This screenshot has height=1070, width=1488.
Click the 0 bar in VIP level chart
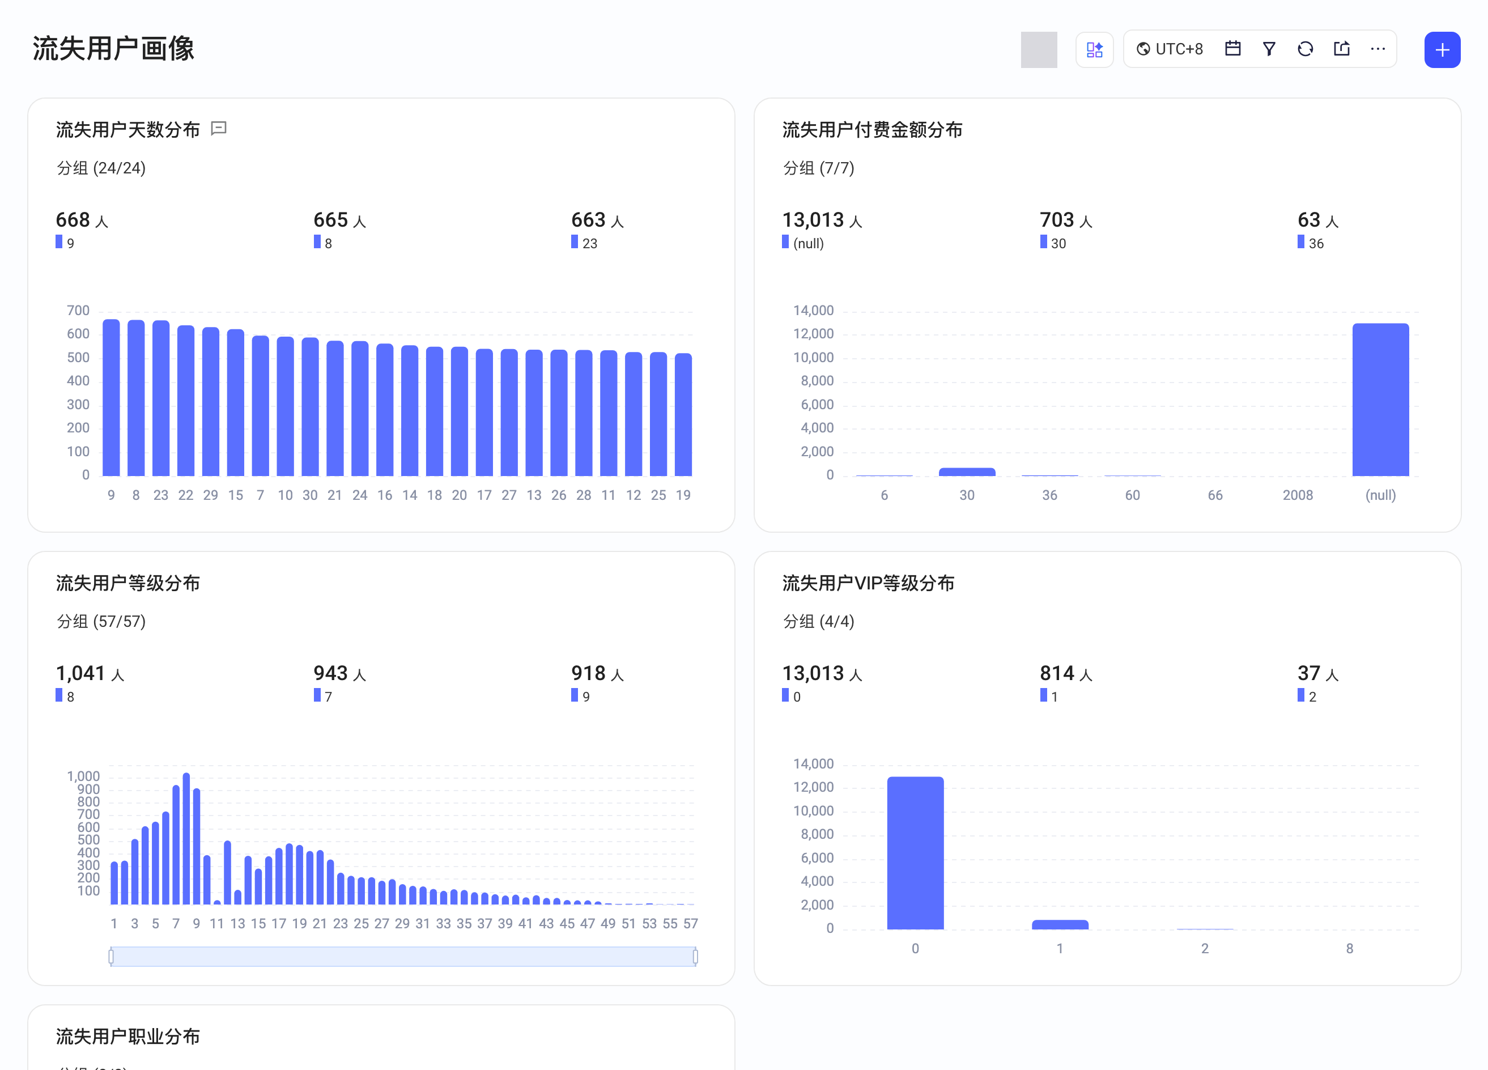pyautogui.click(x=915, y=853)
